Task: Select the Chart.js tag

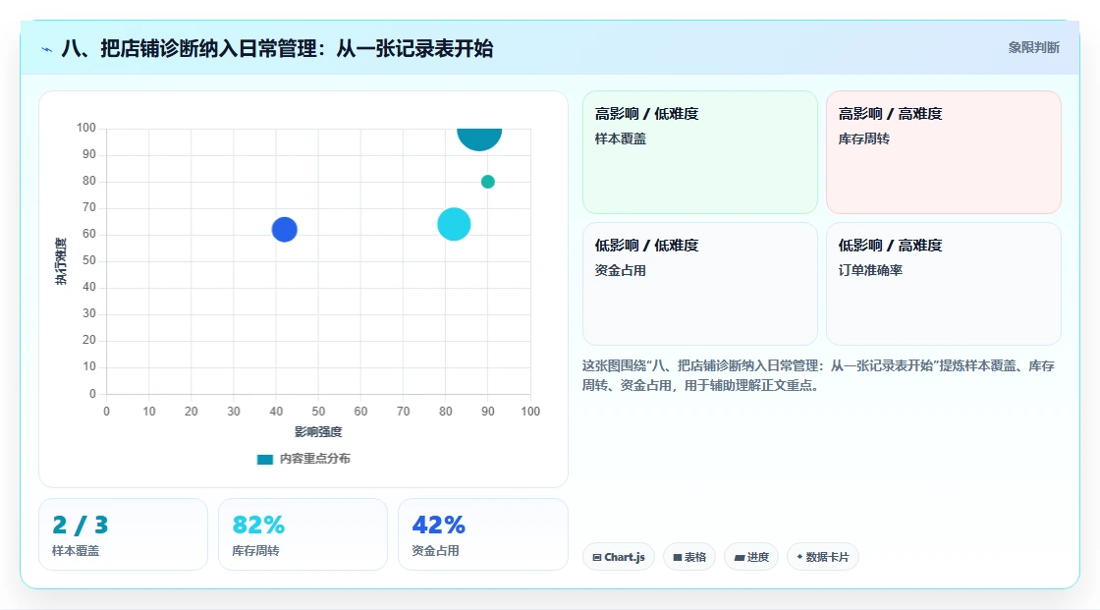Action: point(619,557)
